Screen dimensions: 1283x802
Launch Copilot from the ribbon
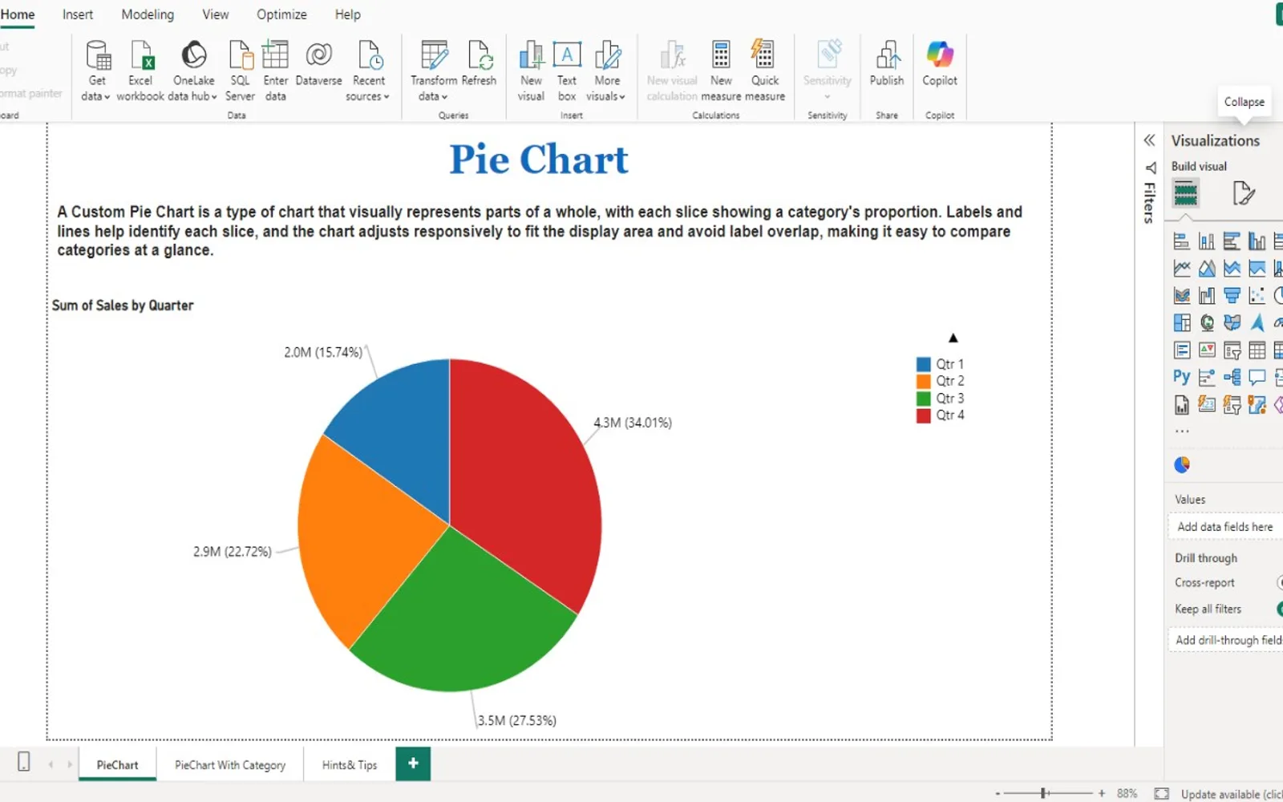click(940, 64)
